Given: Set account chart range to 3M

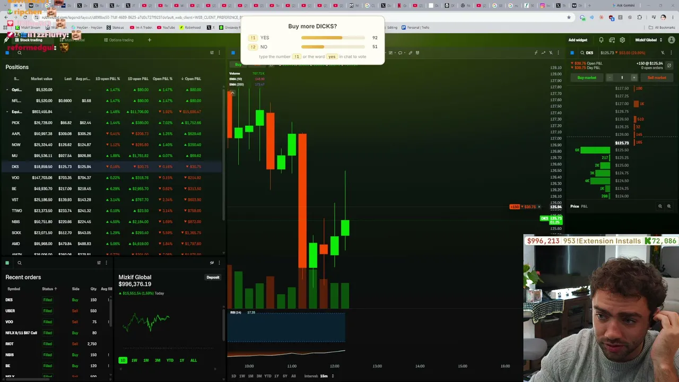Looking at the screenshot, I should coord(158,360).
